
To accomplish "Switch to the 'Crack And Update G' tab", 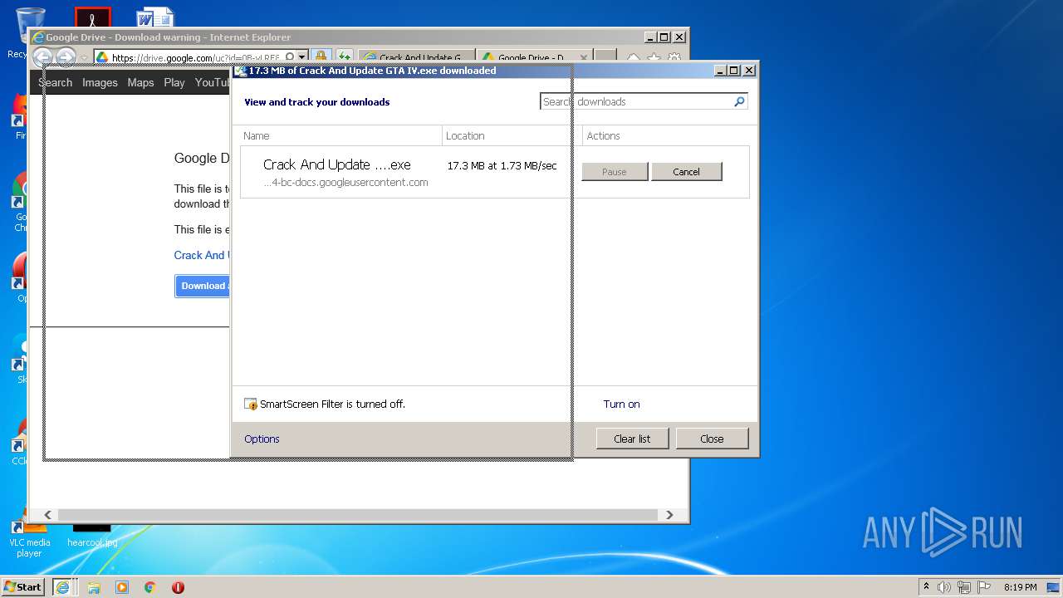I will tap(417, 57).
